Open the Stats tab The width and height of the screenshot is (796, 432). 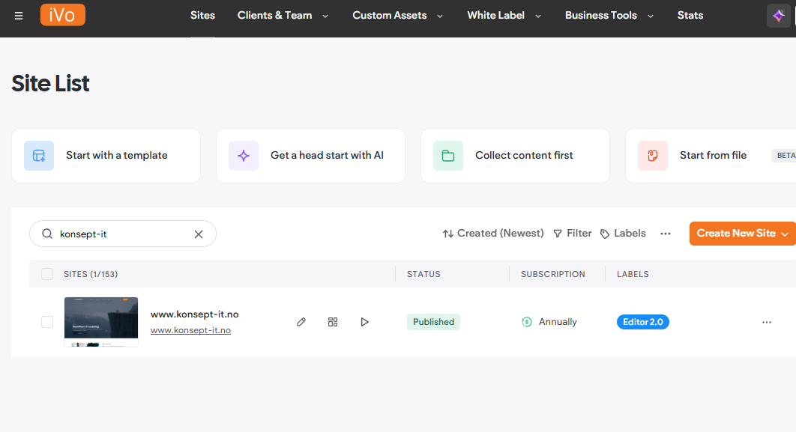pos(690,16)
